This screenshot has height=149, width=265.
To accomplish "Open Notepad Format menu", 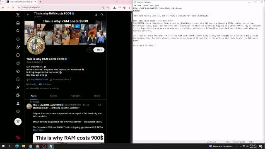I will 145,5.
